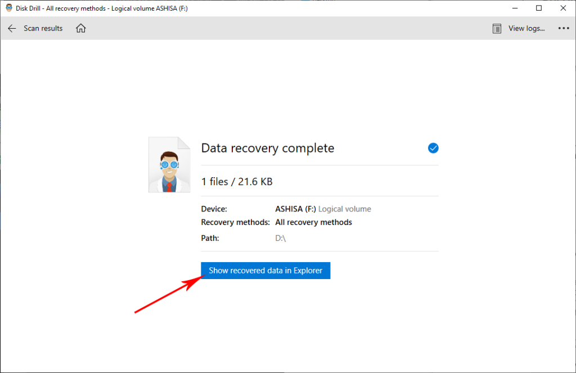Screen dimensions: 576x373
Task: Click the Scan results label
Action: [x=43, y=28]
